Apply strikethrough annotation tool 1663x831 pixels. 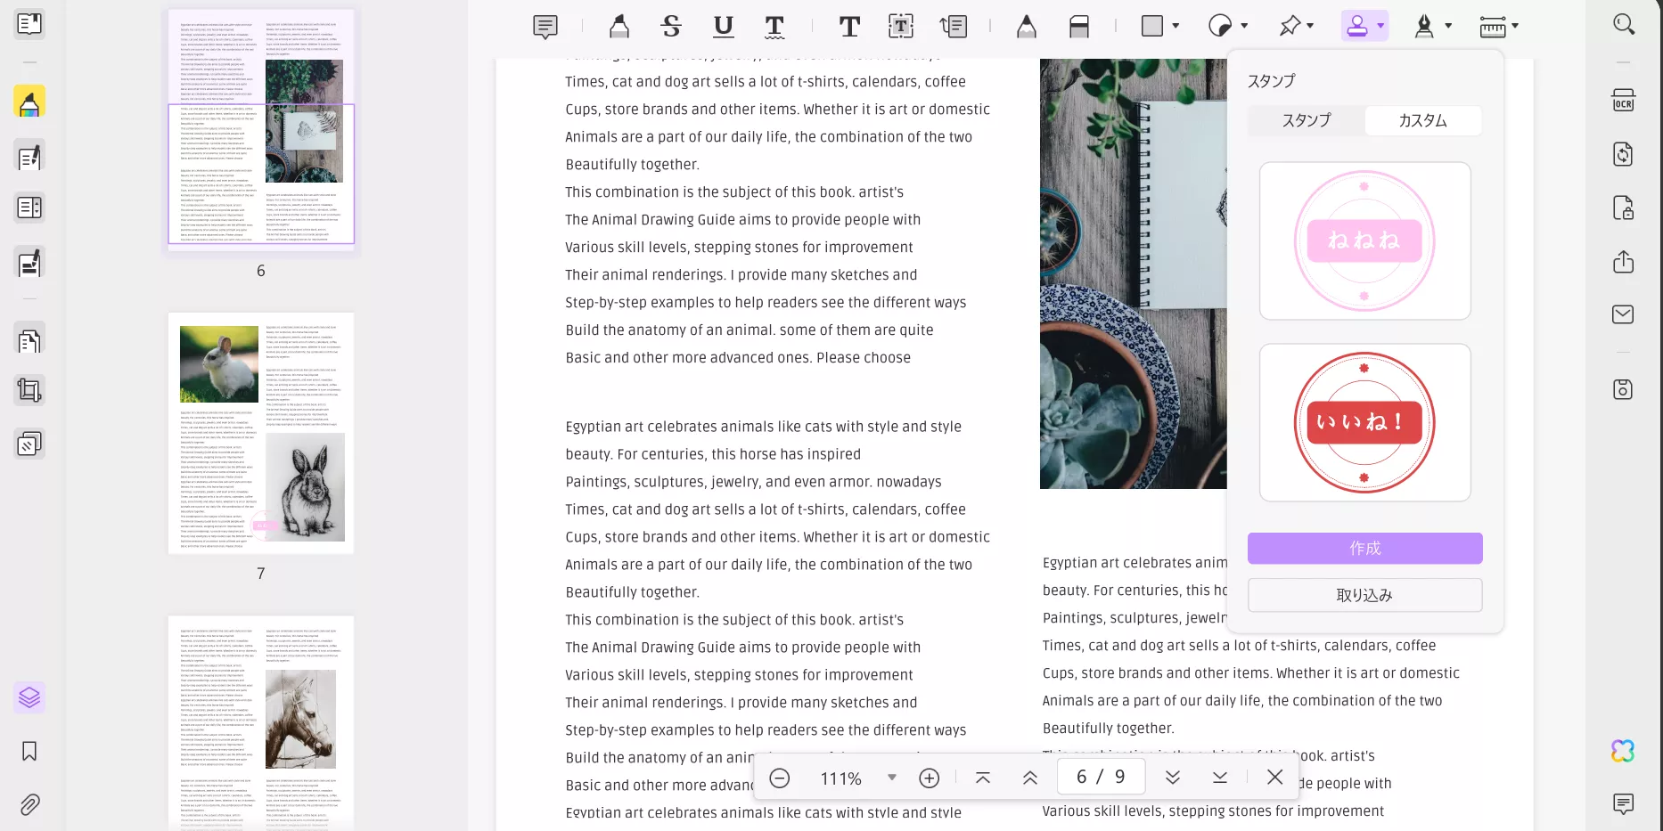pos(671,27)
